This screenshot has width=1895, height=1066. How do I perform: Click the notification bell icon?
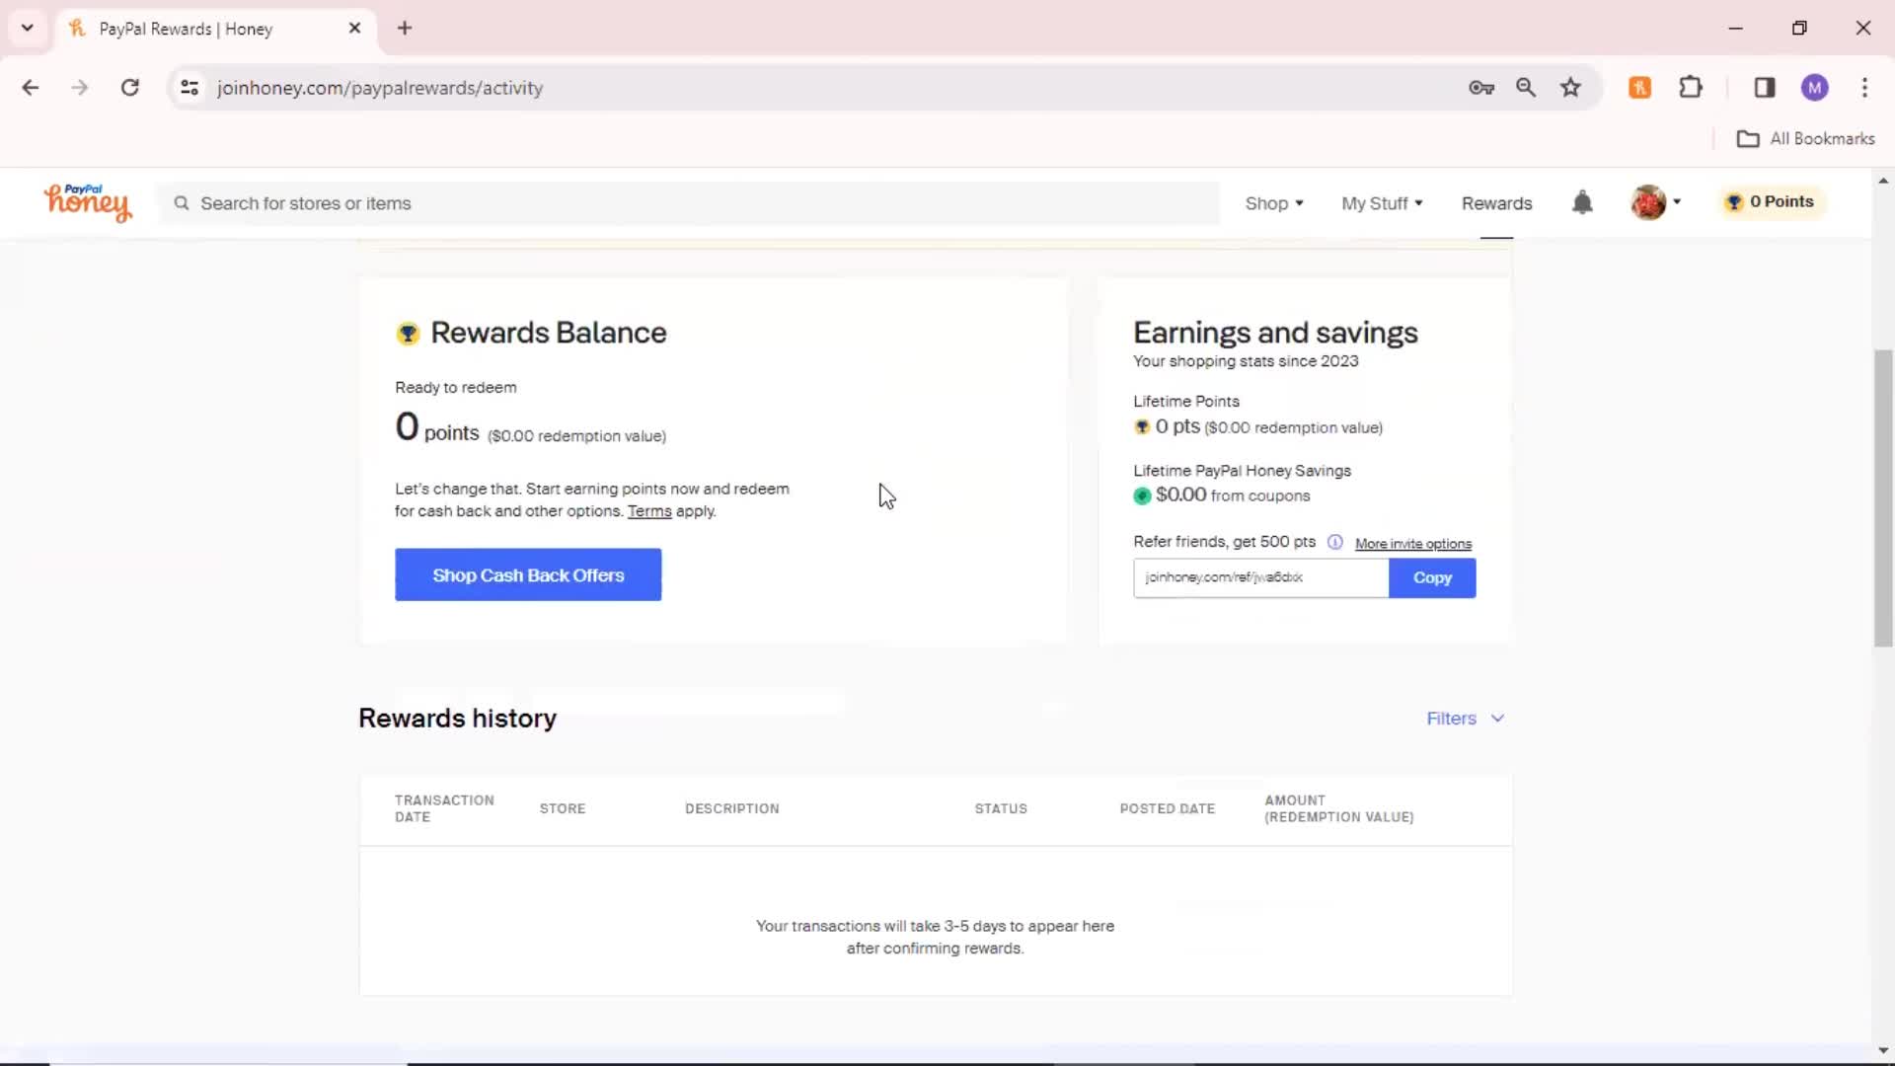click(x=1583, y=201)
